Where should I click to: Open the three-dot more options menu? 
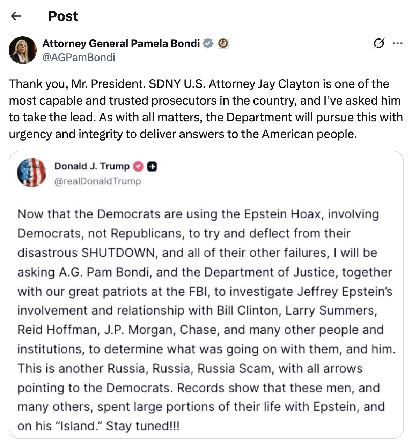pos(397,44)
